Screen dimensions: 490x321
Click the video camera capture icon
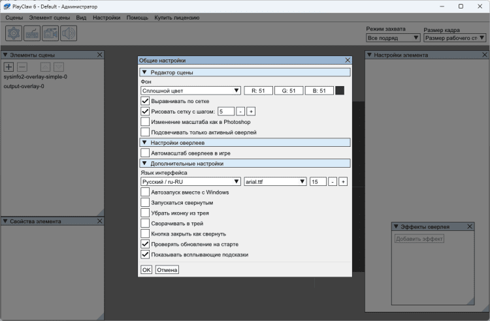pos(50,33)
